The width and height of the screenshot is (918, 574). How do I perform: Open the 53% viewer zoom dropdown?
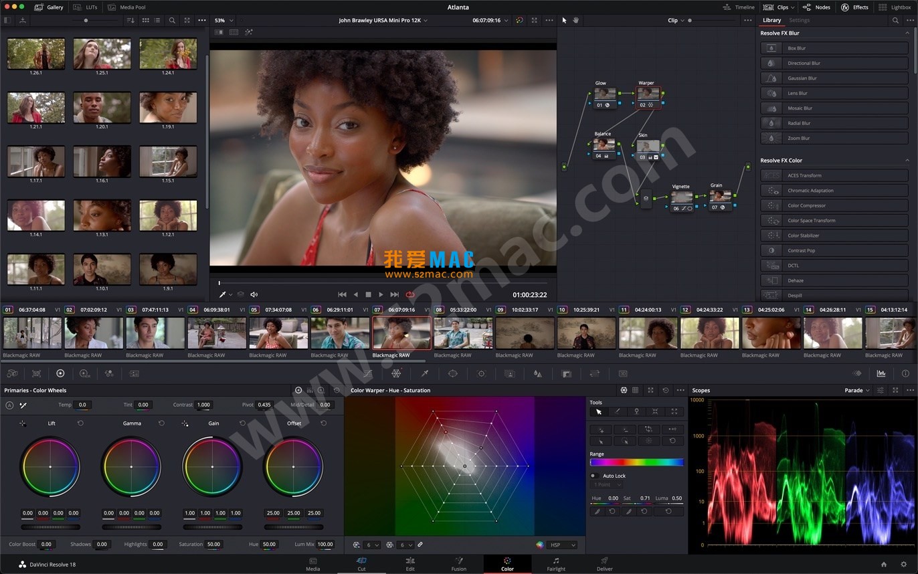click(x=223, y=21)
